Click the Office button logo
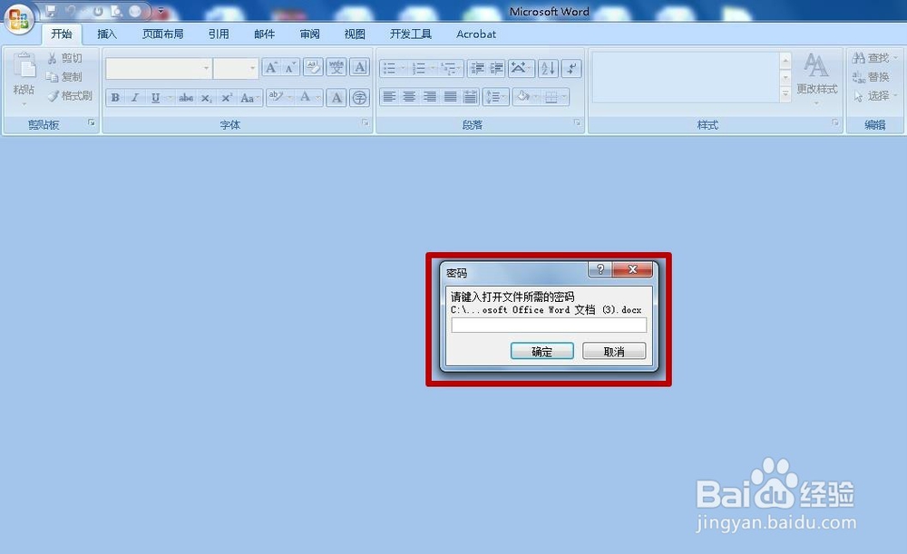The width and height of the screenshot is (907, 554). coord(19,20)
